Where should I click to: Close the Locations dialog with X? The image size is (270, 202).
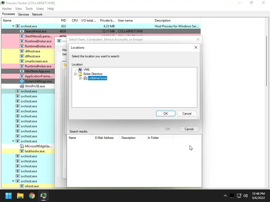click(196, 47)
